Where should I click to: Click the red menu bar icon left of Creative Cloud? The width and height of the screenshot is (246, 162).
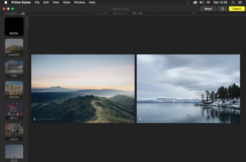pos(188,2)
